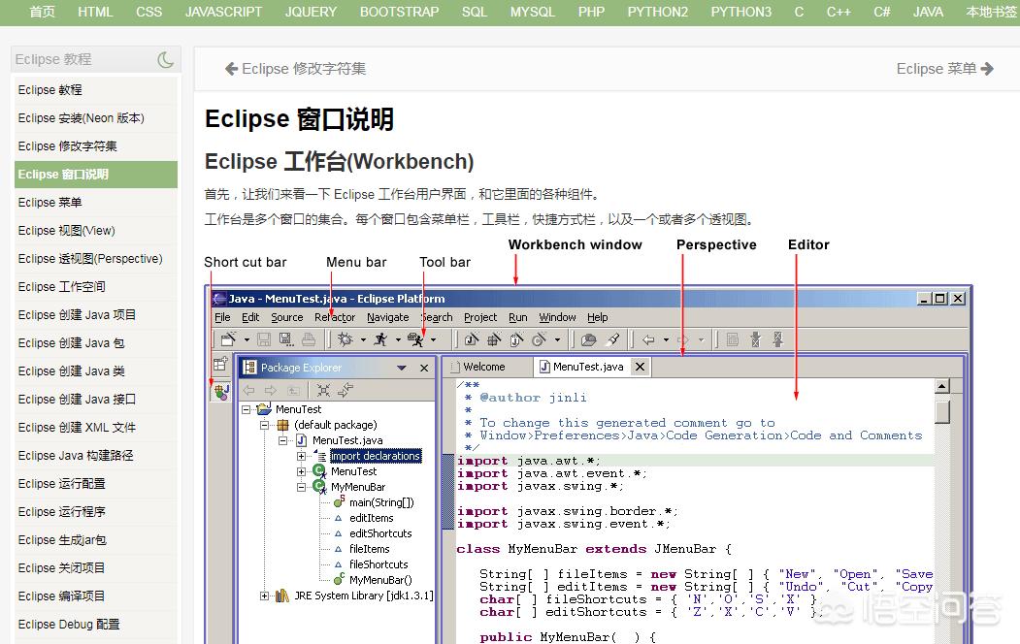This screenshot has height=644, width=1020.
Task: Close the Package Explorer view
Action: click(424, 368)
